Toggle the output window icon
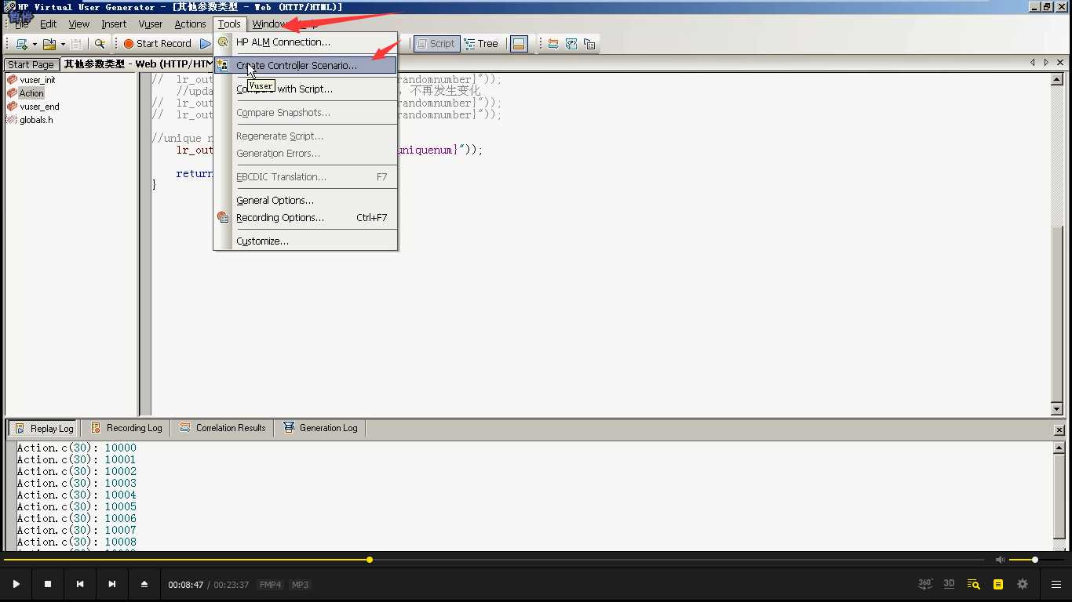Image resolution: width=1072 pixels, height=602 pixels. click(519, 44)
